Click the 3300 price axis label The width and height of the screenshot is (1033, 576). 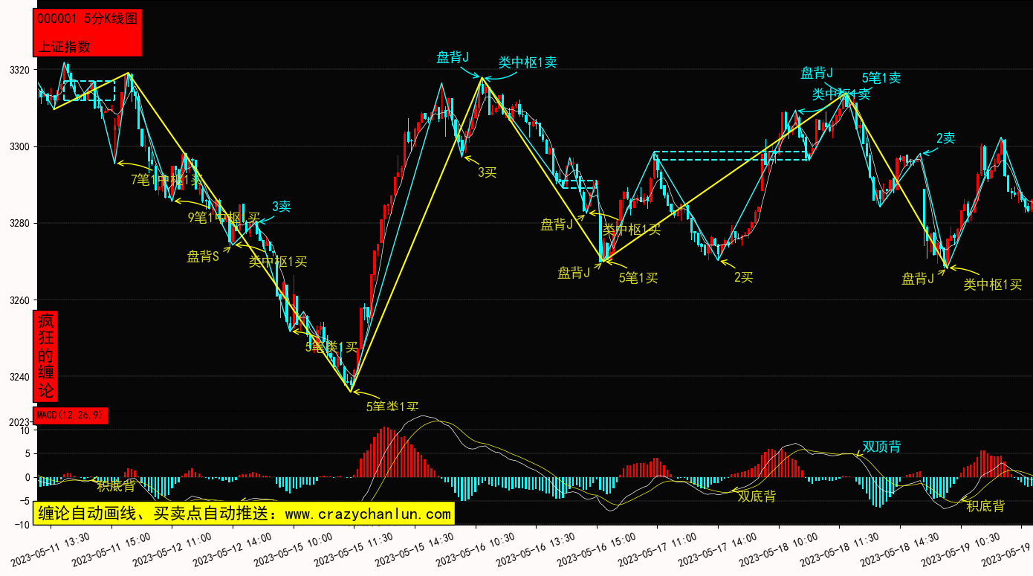(x=19, y=147)
